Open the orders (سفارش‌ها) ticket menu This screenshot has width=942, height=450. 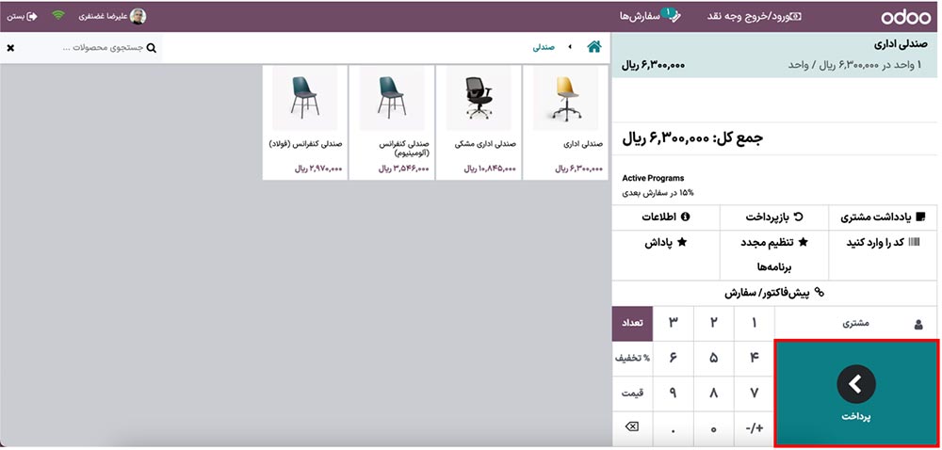click(651, 16)
